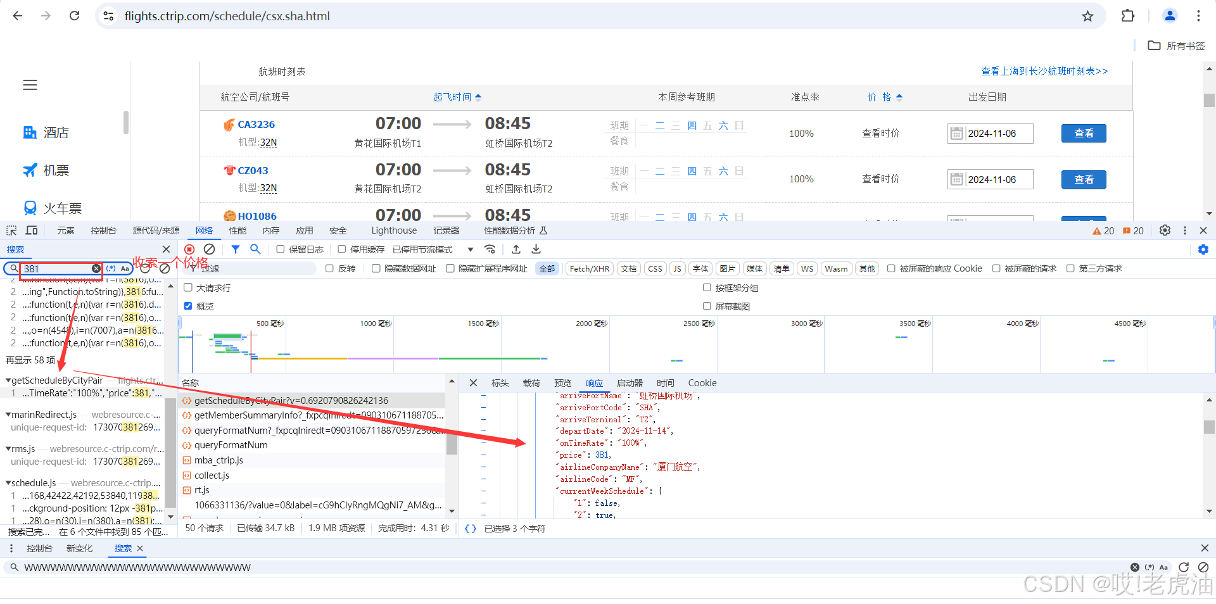This screenshot has height=604, width=1216.
Task: Click the network search magnifier icon
Action: pos(255,249)
